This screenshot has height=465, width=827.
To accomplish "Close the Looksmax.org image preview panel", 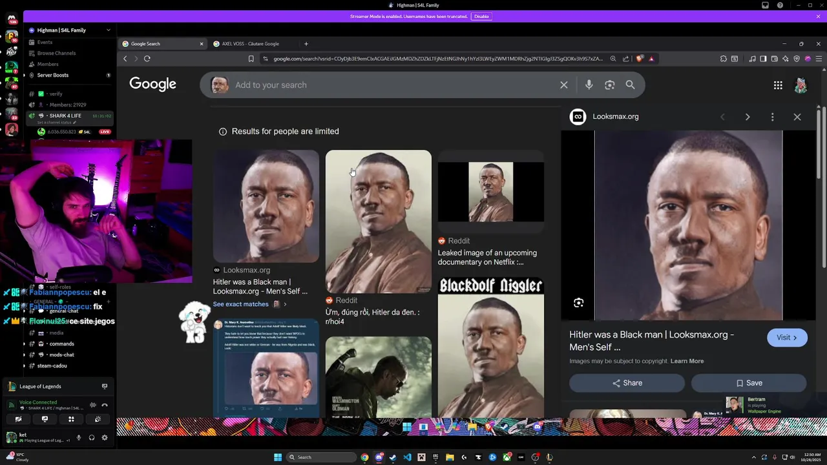I will pos(797,117).
